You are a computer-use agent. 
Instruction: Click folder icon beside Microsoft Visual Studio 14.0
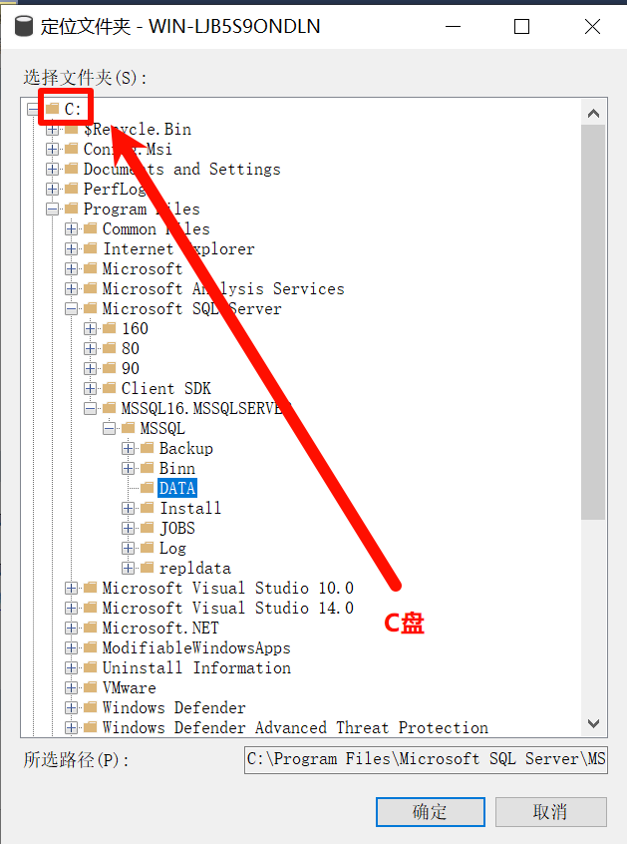coord(91,608)
